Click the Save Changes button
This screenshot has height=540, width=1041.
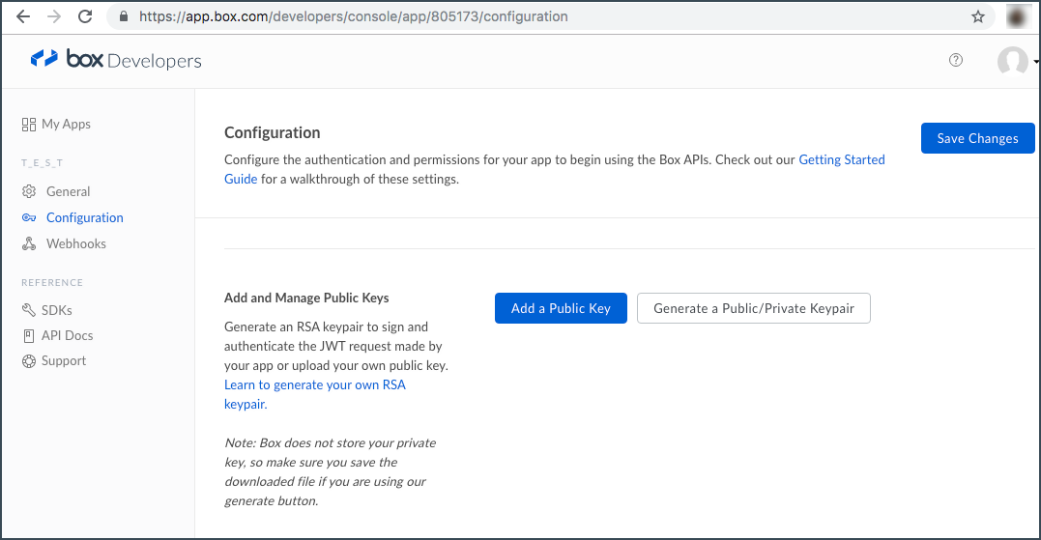(977, 138)
